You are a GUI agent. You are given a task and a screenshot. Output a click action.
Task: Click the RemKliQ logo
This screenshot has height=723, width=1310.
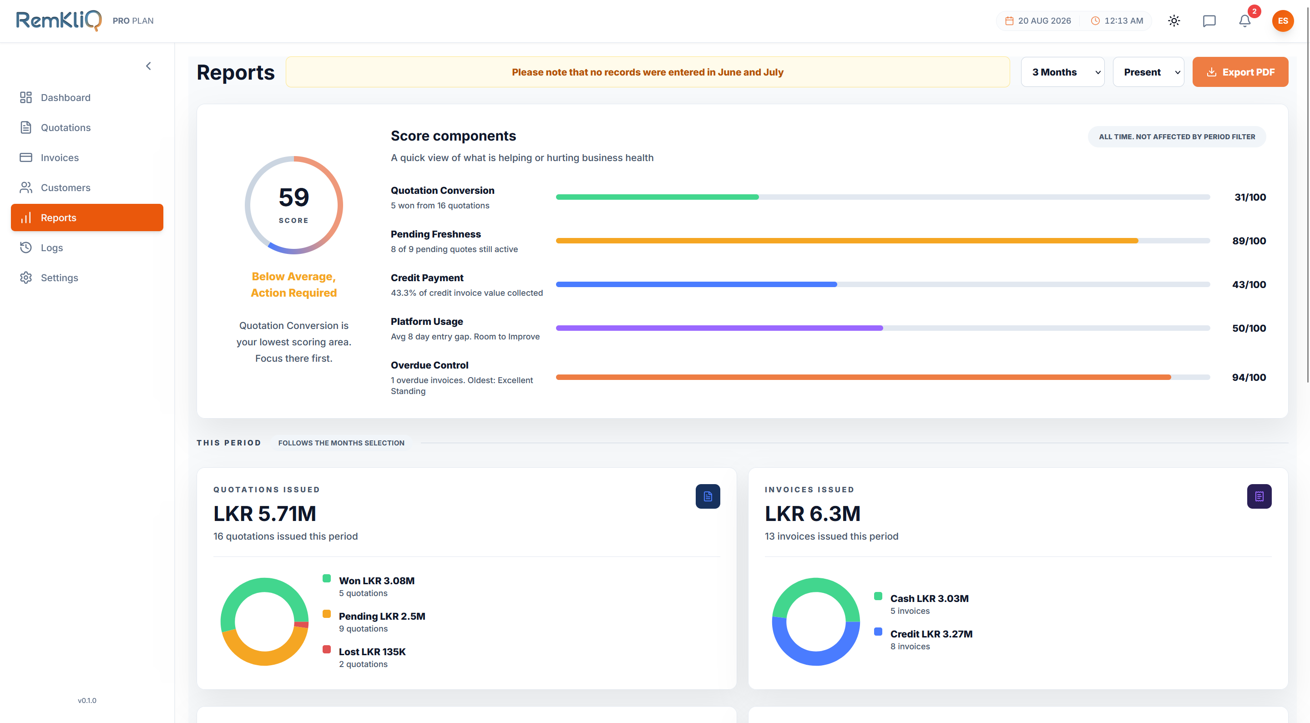click(59, 21)
